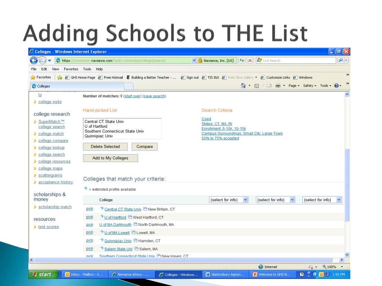Refresh the page using the refresh icon
The image size is (382, 286).
click(x=242, y=60)
